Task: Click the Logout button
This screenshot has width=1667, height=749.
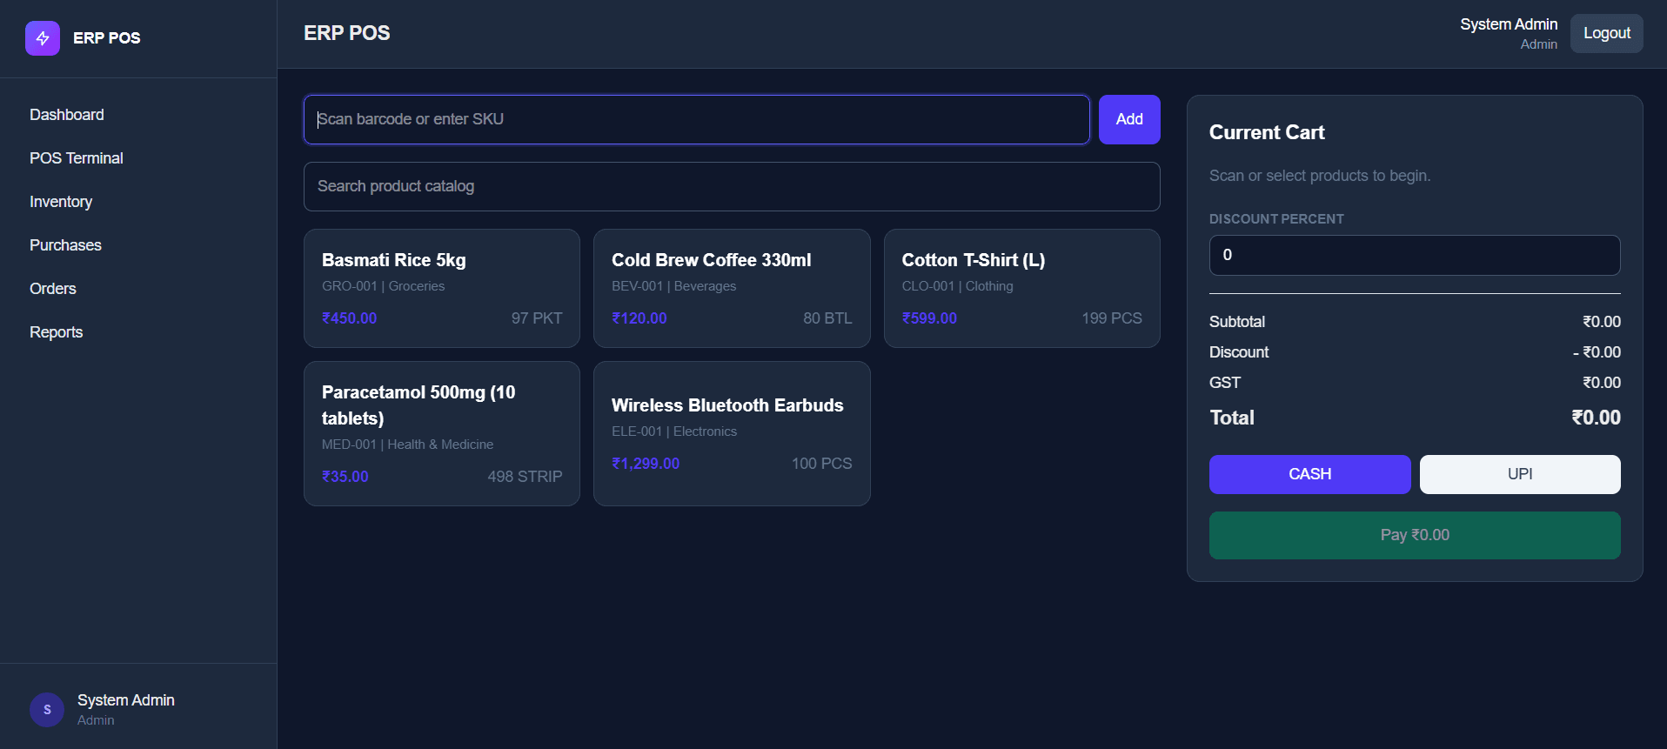Action: (1606, 33)
